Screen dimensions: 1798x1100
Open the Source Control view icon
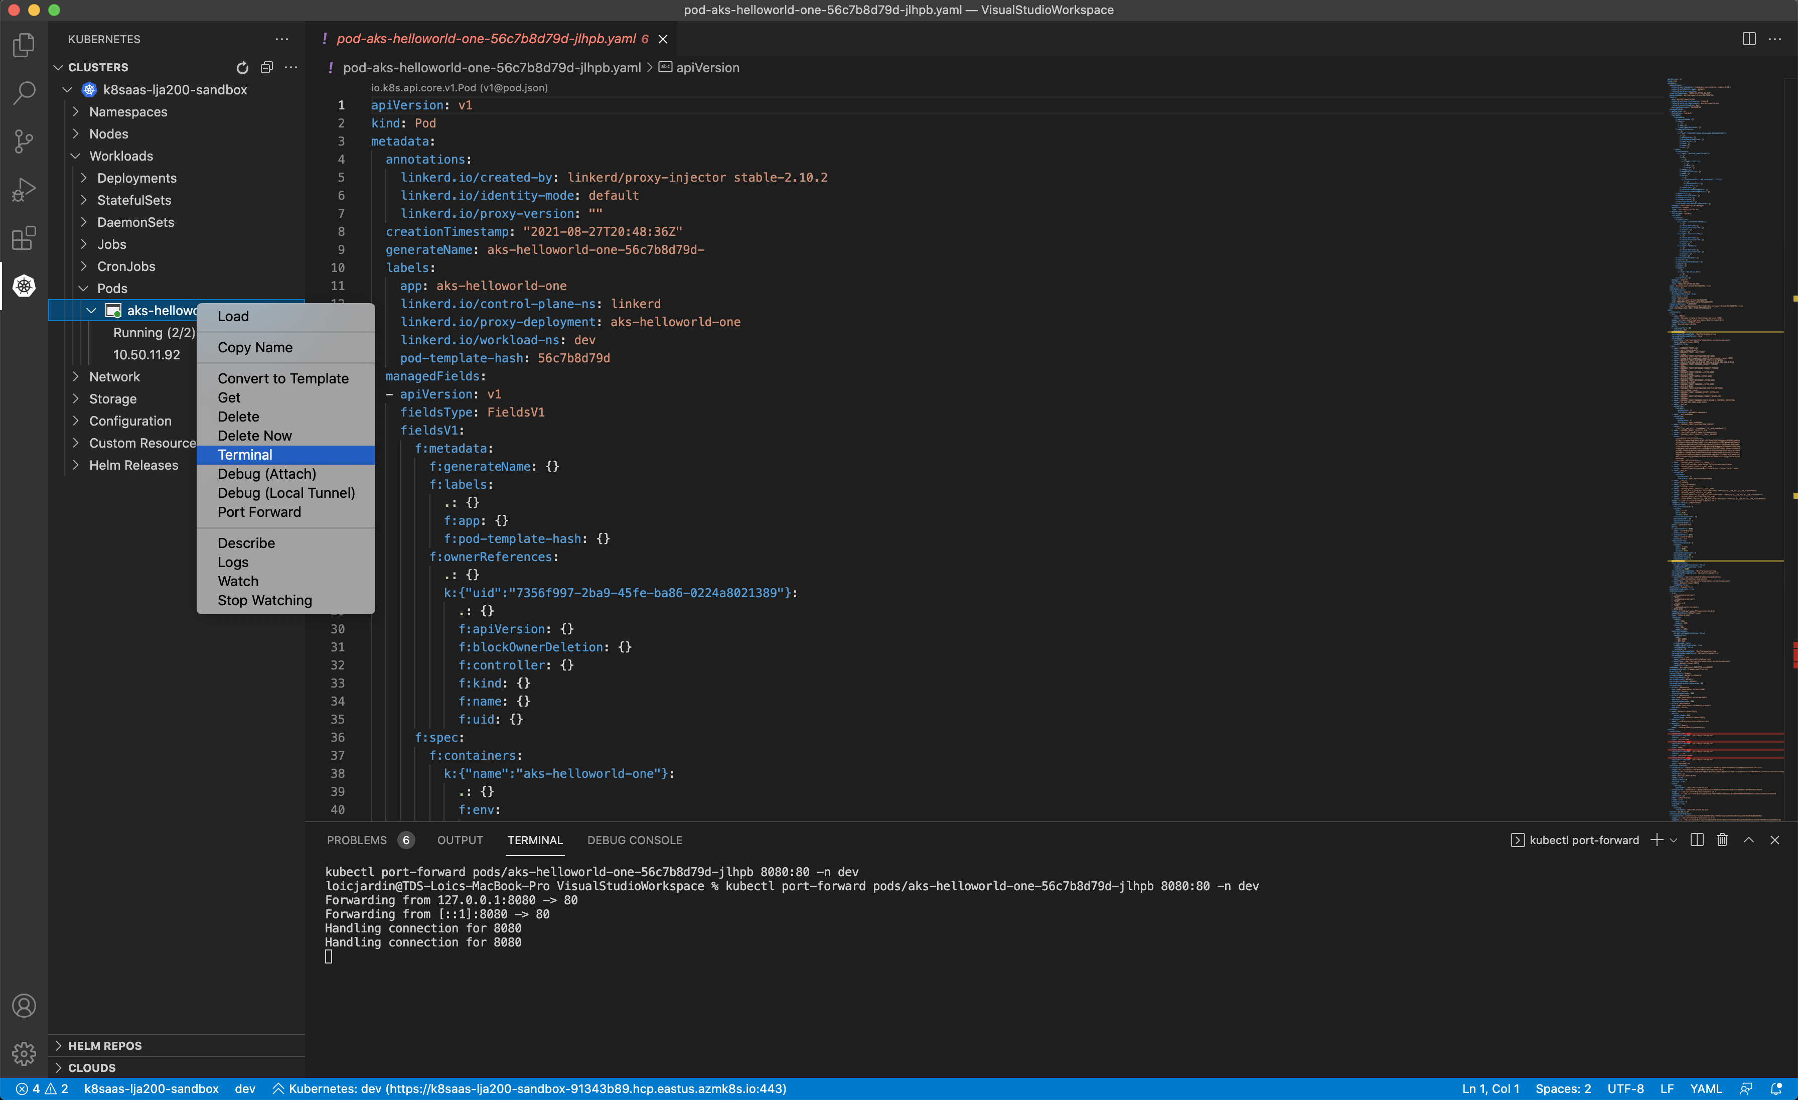coord(24,141)
